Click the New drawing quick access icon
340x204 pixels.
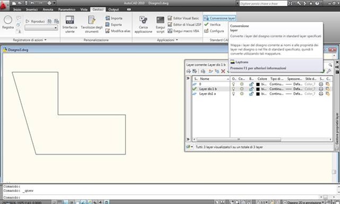(x=14, y=3)
